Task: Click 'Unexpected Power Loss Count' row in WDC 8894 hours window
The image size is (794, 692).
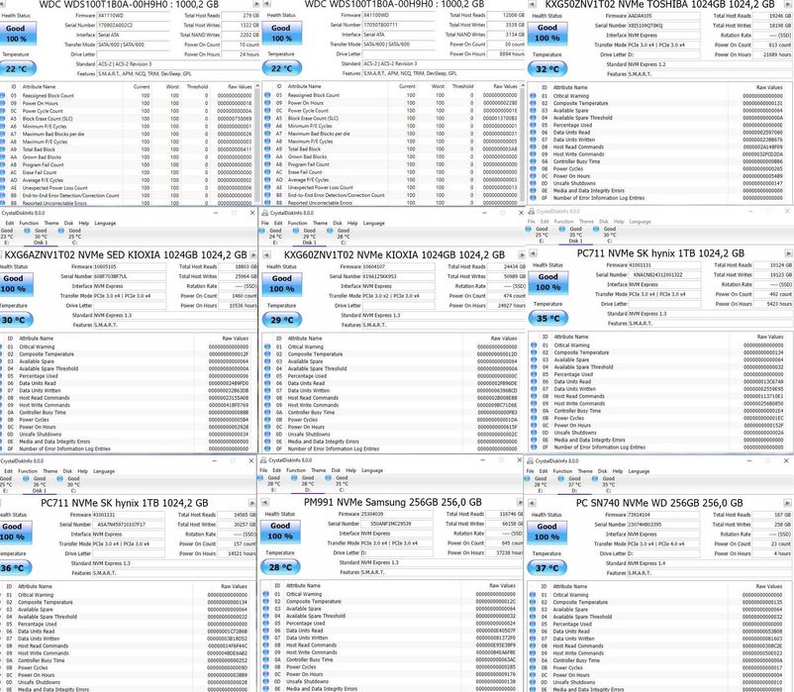Action: pyautogui.click(x=392, y=187)
